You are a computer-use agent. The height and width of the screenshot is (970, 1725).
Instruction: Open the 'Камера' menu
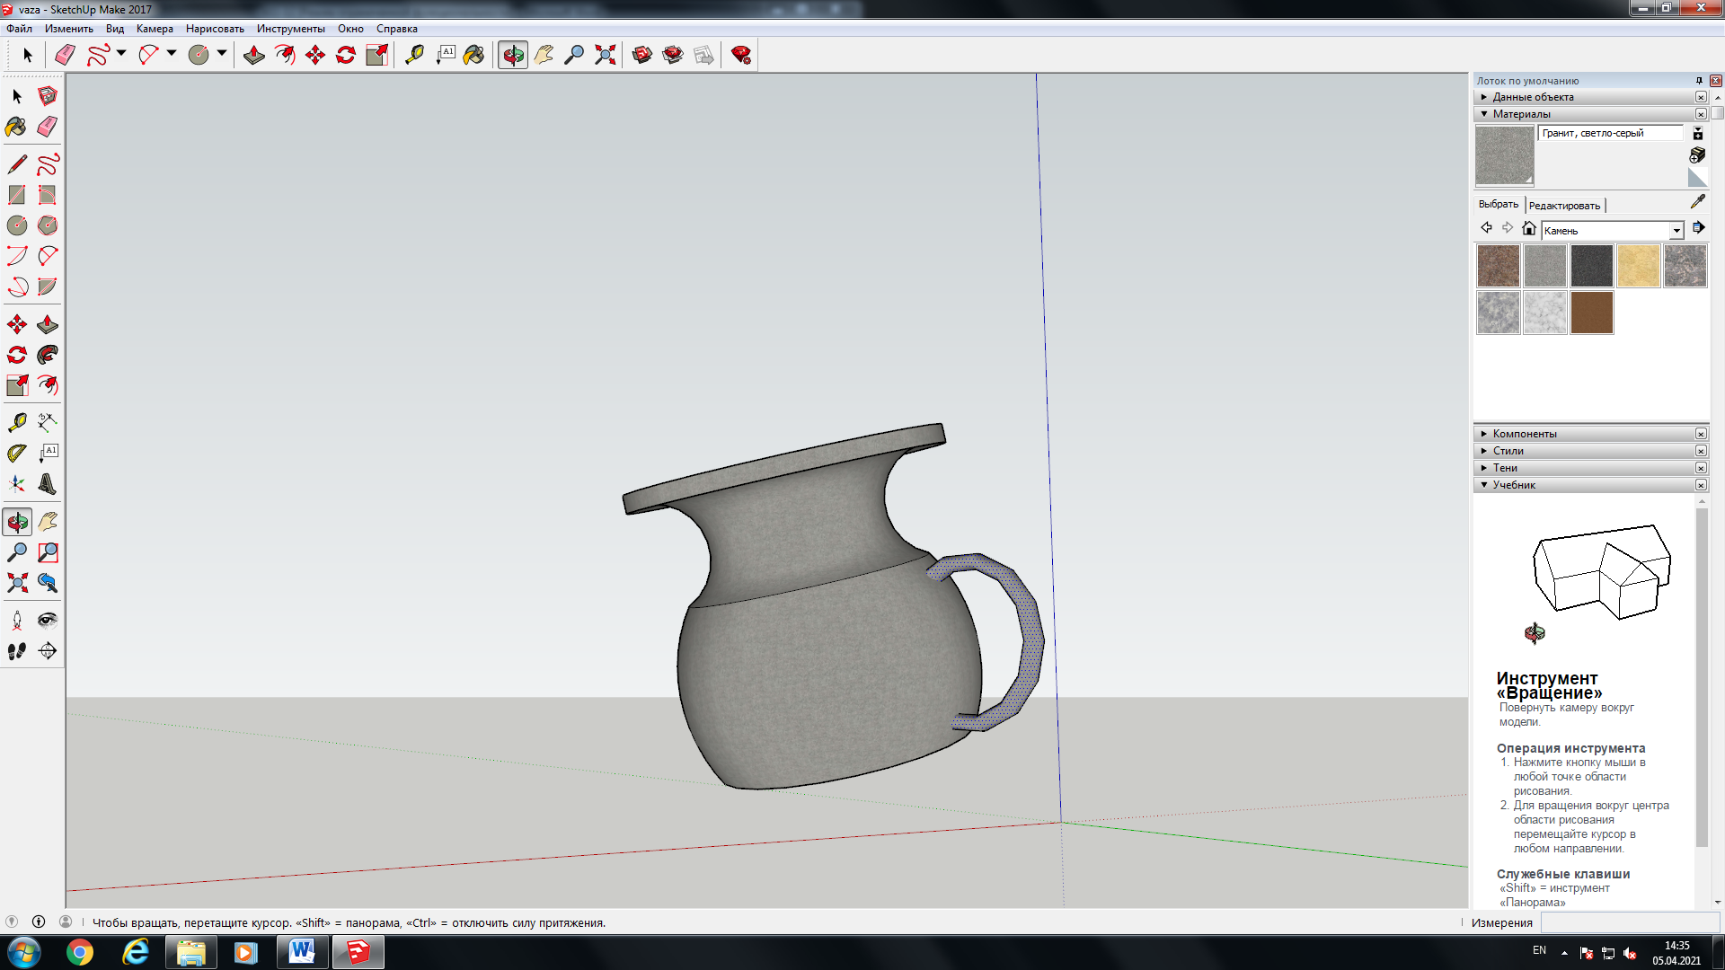coord(155,29)
